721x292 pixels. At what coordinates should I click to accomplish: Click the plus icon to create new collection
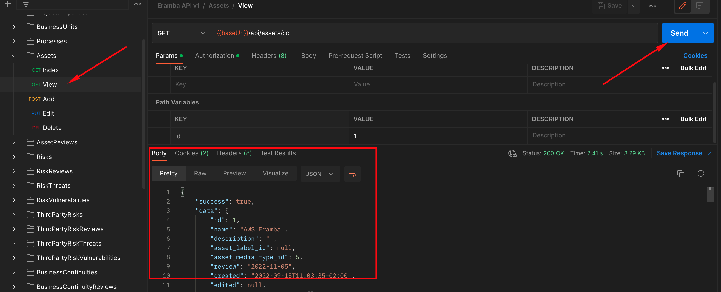(7, 4)
